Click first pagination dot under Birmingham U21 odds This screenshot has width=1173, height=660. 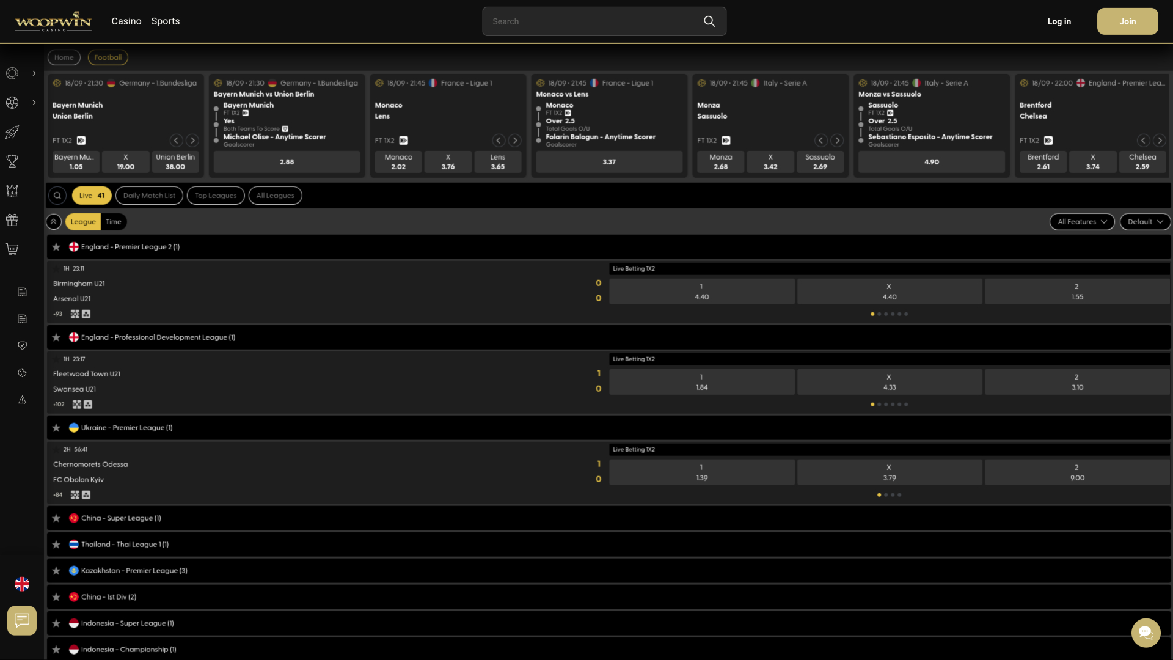tap(872, 314)
